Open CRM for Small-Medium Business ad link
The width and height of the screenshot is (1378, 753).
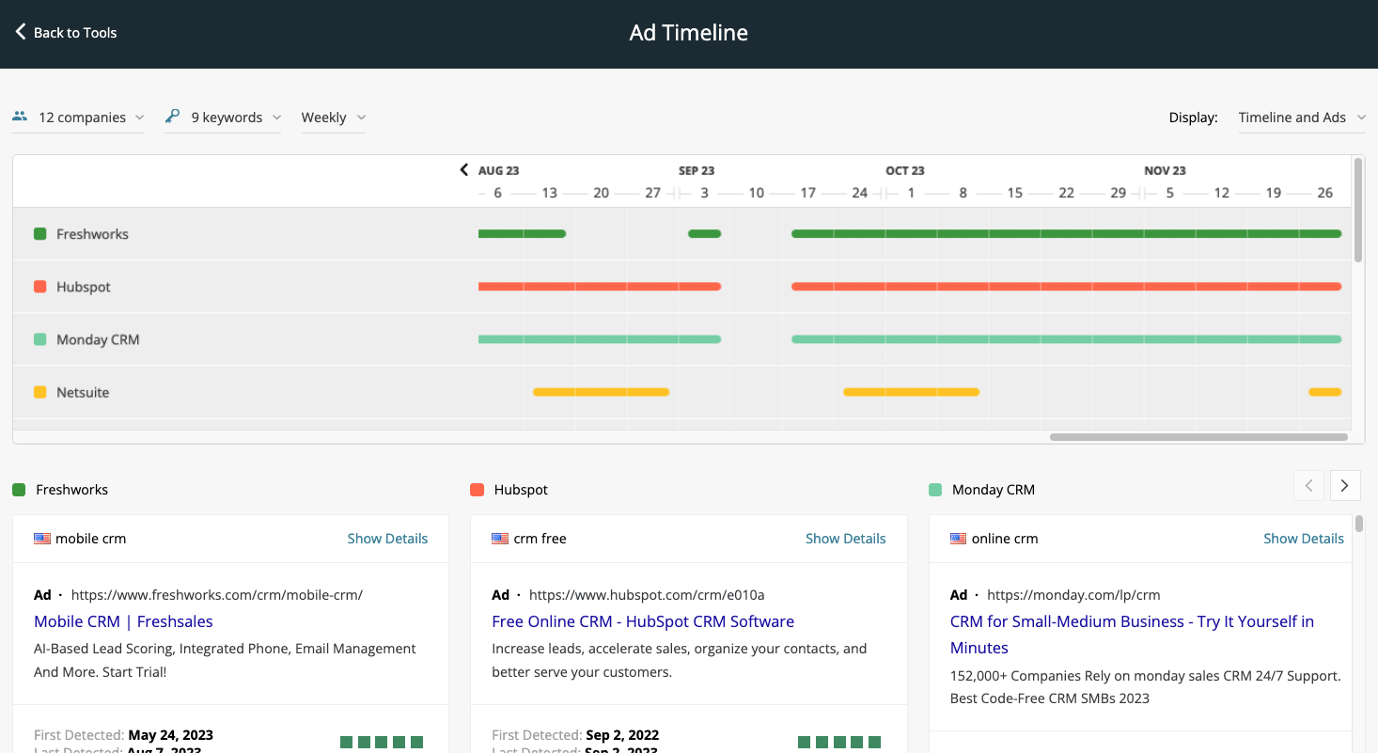(x=1132, y=635)
